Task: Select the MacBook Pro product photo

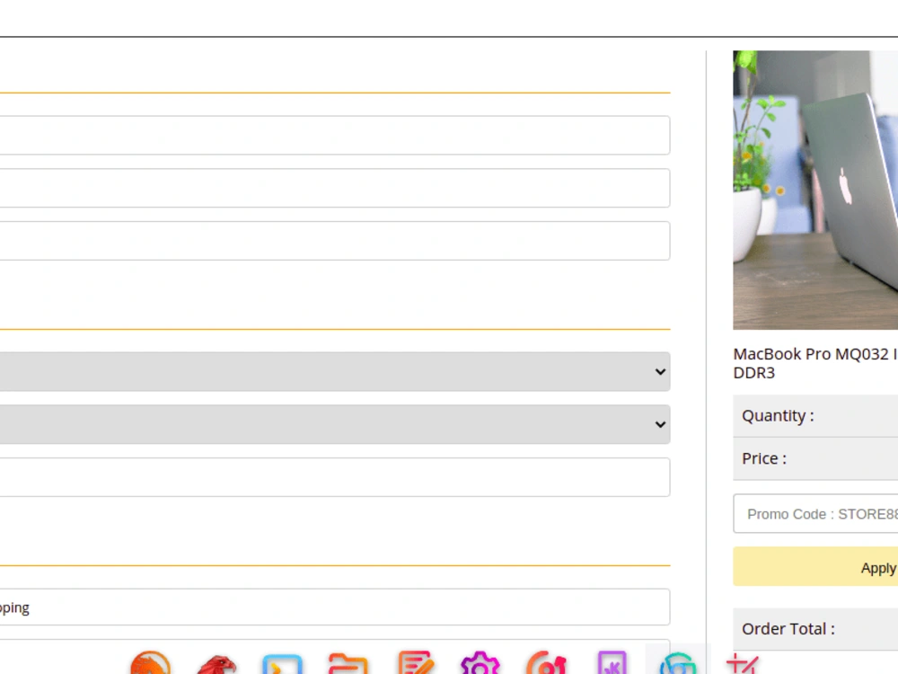Action: [815, 190]
